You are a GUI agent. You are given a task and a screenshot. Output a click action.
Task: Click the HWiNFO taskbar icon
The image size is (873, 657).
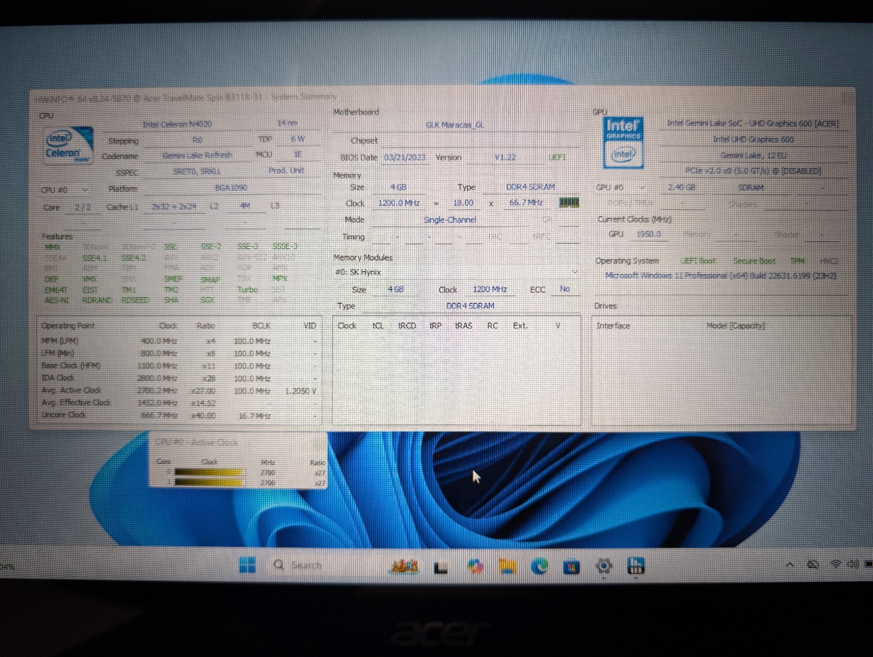636,566
